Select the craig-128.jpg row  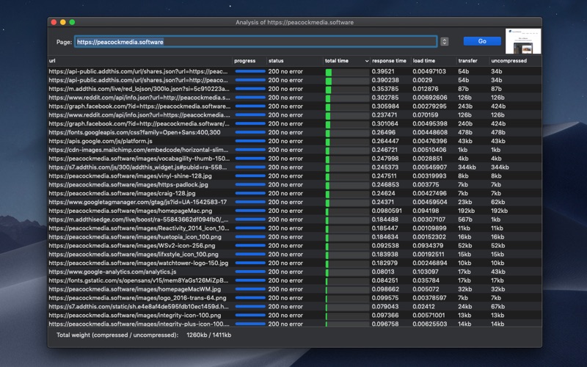295,193
